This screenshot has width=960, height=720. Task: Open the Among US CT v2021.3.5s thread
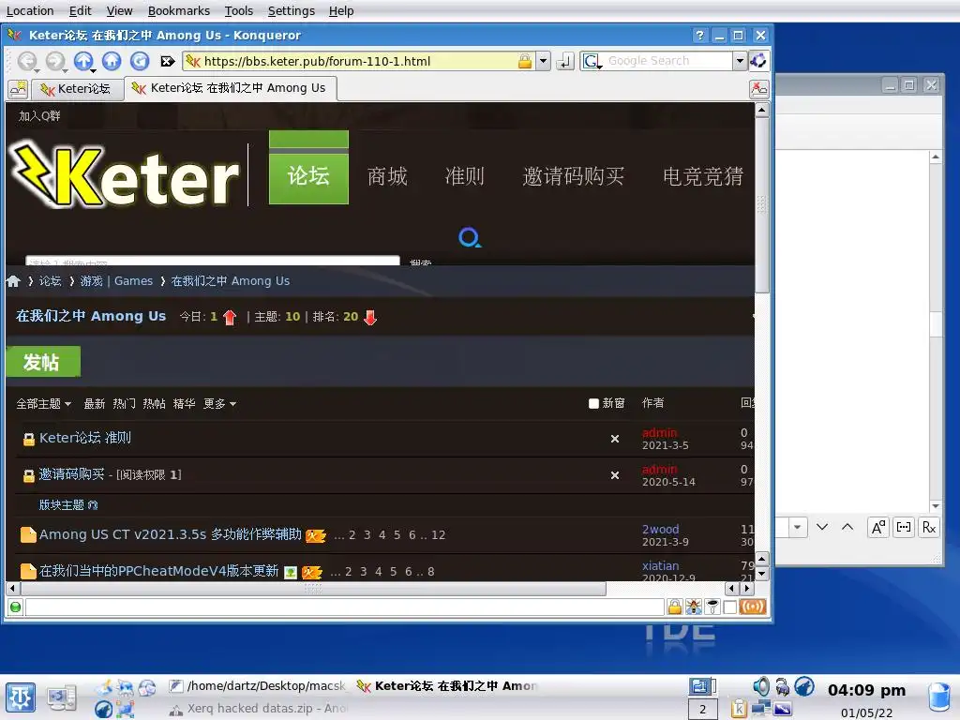coord(171,534)
